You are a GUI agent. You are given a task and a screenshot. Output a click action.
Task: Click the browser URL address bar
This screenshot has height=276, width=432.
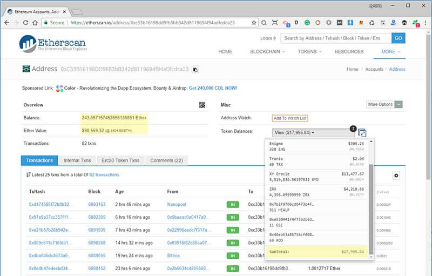click(152, 23)
